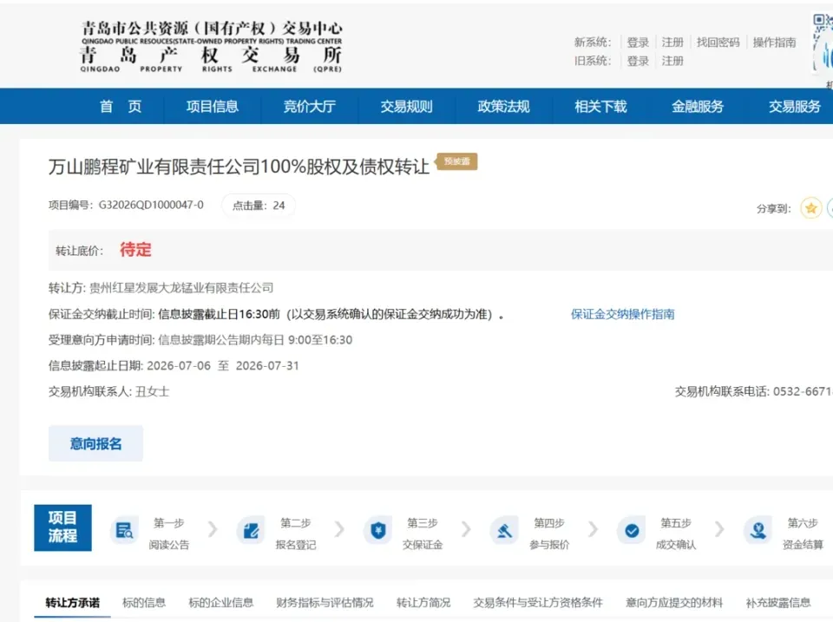Click the yellow star share icon
The width and height of the screenshot is (833, 622).
pyautogui.click(x=810, y=208)
